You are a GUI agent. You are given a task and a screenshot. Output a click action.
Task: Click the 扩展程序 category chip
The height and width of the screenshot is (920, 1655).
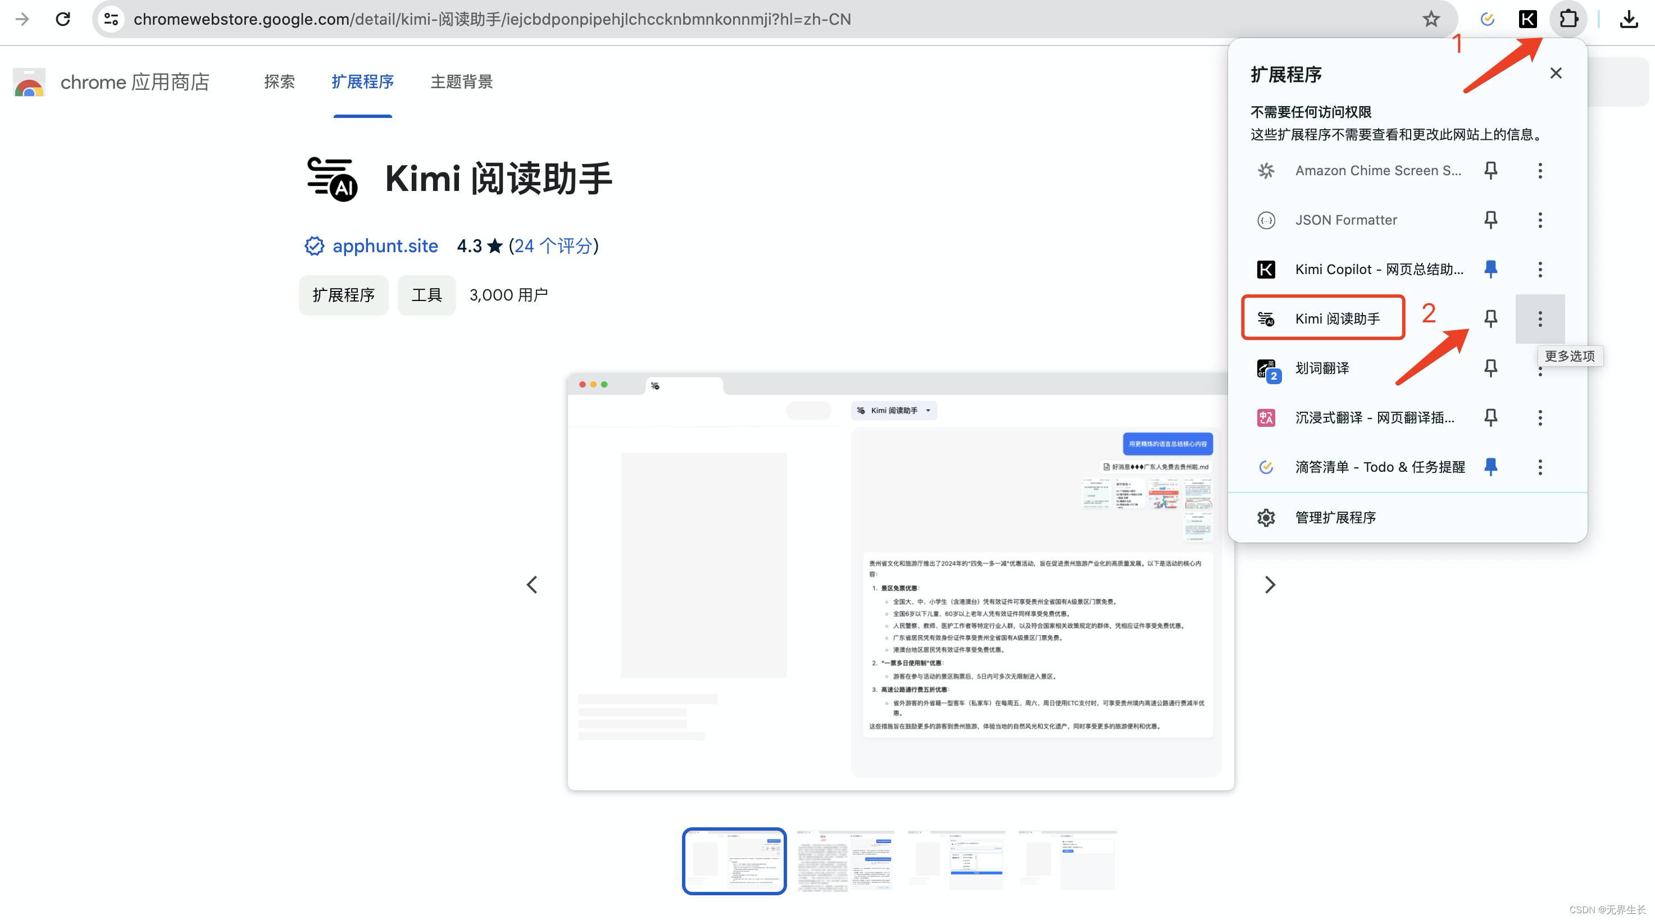[343, 295]
